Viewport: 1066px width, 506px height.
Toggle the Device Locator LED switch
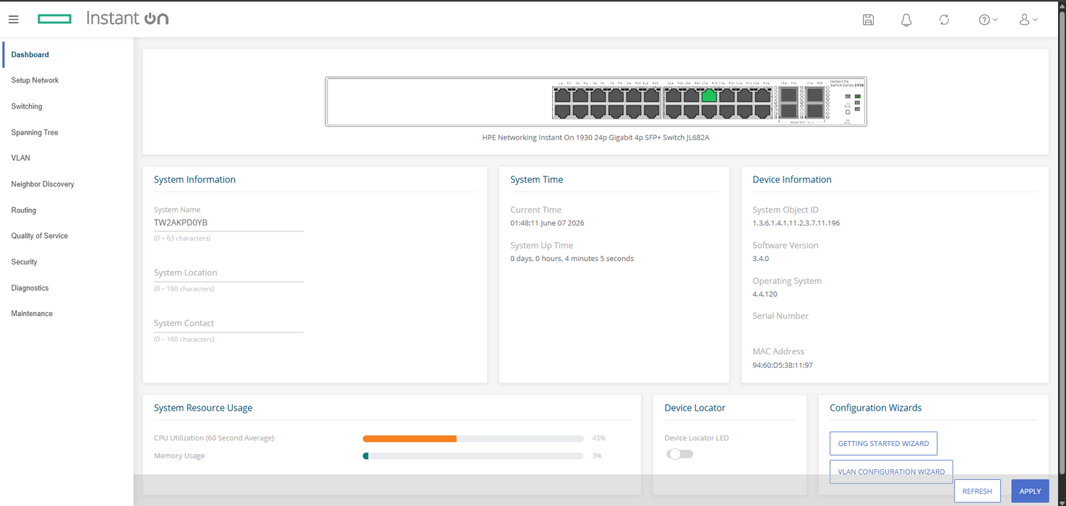[x=680, y=454]
